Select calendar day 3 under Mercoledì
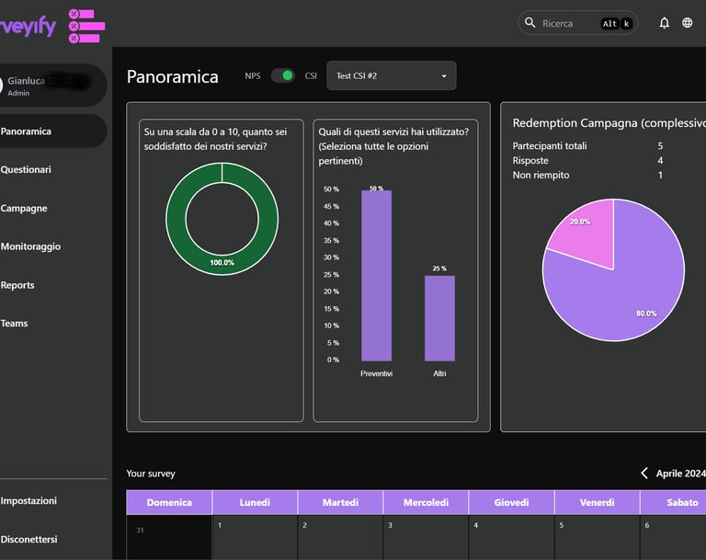The height and width of the screenshot is (560, 706). click(426, 538)
